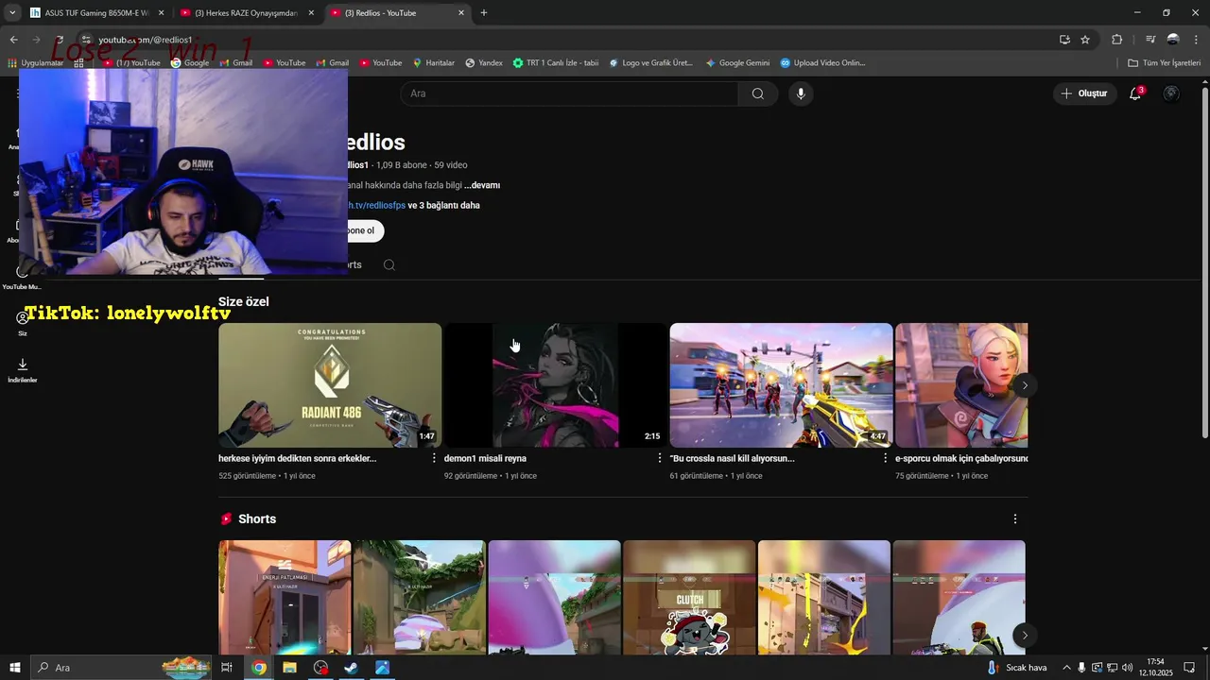
Task: Open the YouTube notifications bell
Action: [x=1135, y=93]
